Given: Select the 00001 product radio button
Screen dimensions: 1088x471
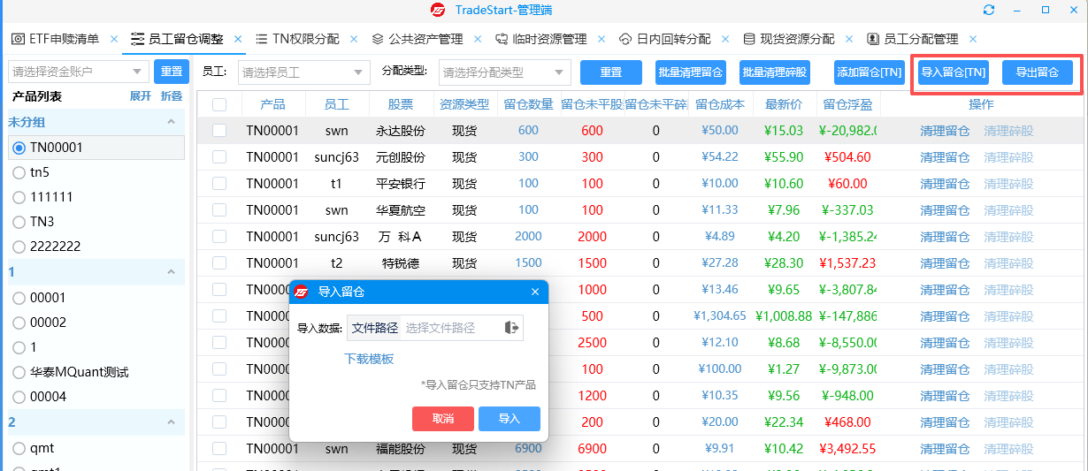Looking at the screenshot, I should coord(19,298).
